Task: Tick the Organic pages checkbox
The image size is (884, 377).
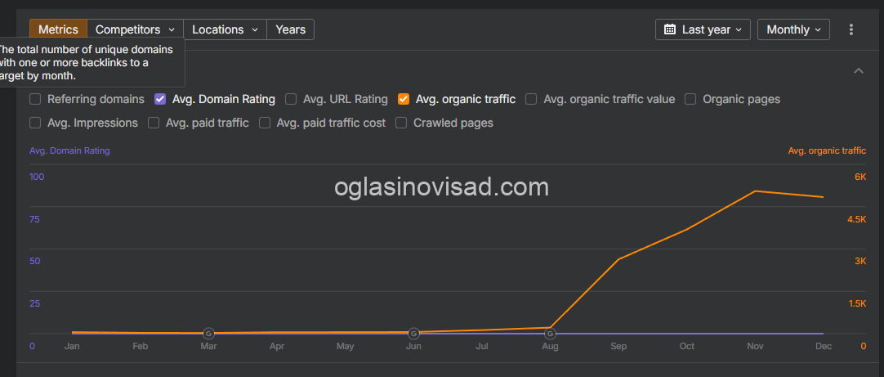Action: pos(690,99)
